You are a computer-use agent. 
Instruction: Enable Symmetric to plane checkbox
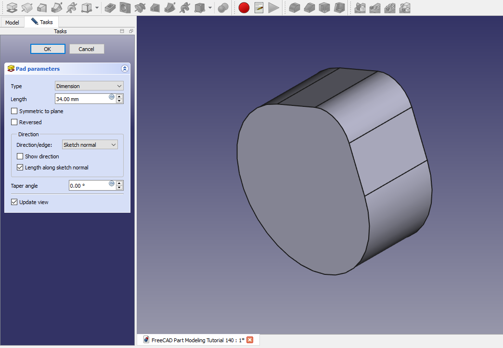(x=14, y=111)
